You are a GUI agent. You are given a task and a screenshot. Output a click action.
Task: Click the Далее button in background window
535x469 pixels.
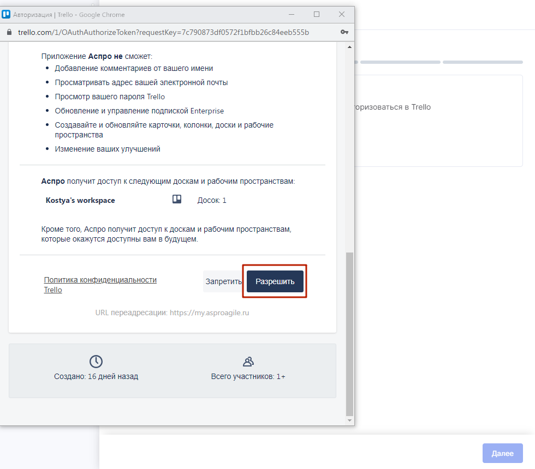coord(502,453)
